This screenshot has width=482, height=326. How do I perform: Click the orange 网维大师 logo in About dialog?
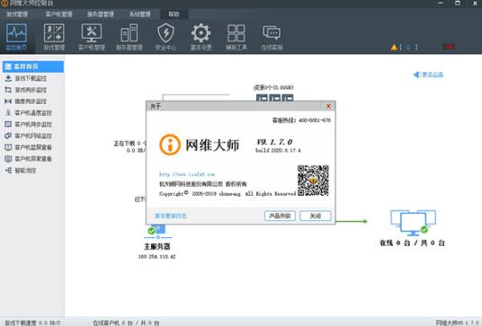[170, 145]
